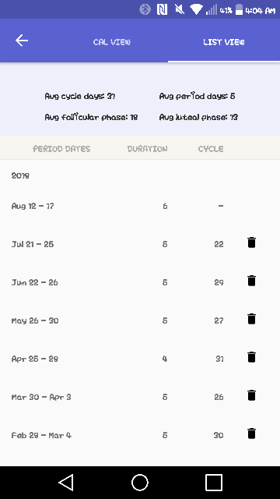280x499 pixels.
Task: Tap the DURATION column header
Action: pos(147,149)
